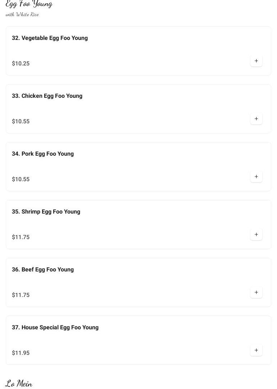Select 36. Beef Egg Foo Young title
The width and height of the screenshot is (277, 389).
pos(43,270)
